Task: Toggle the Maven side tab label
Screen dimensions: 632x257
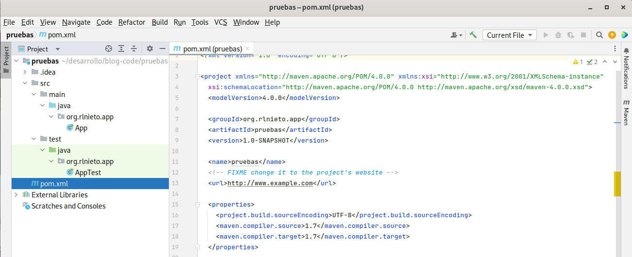Action: pos(626,116)
